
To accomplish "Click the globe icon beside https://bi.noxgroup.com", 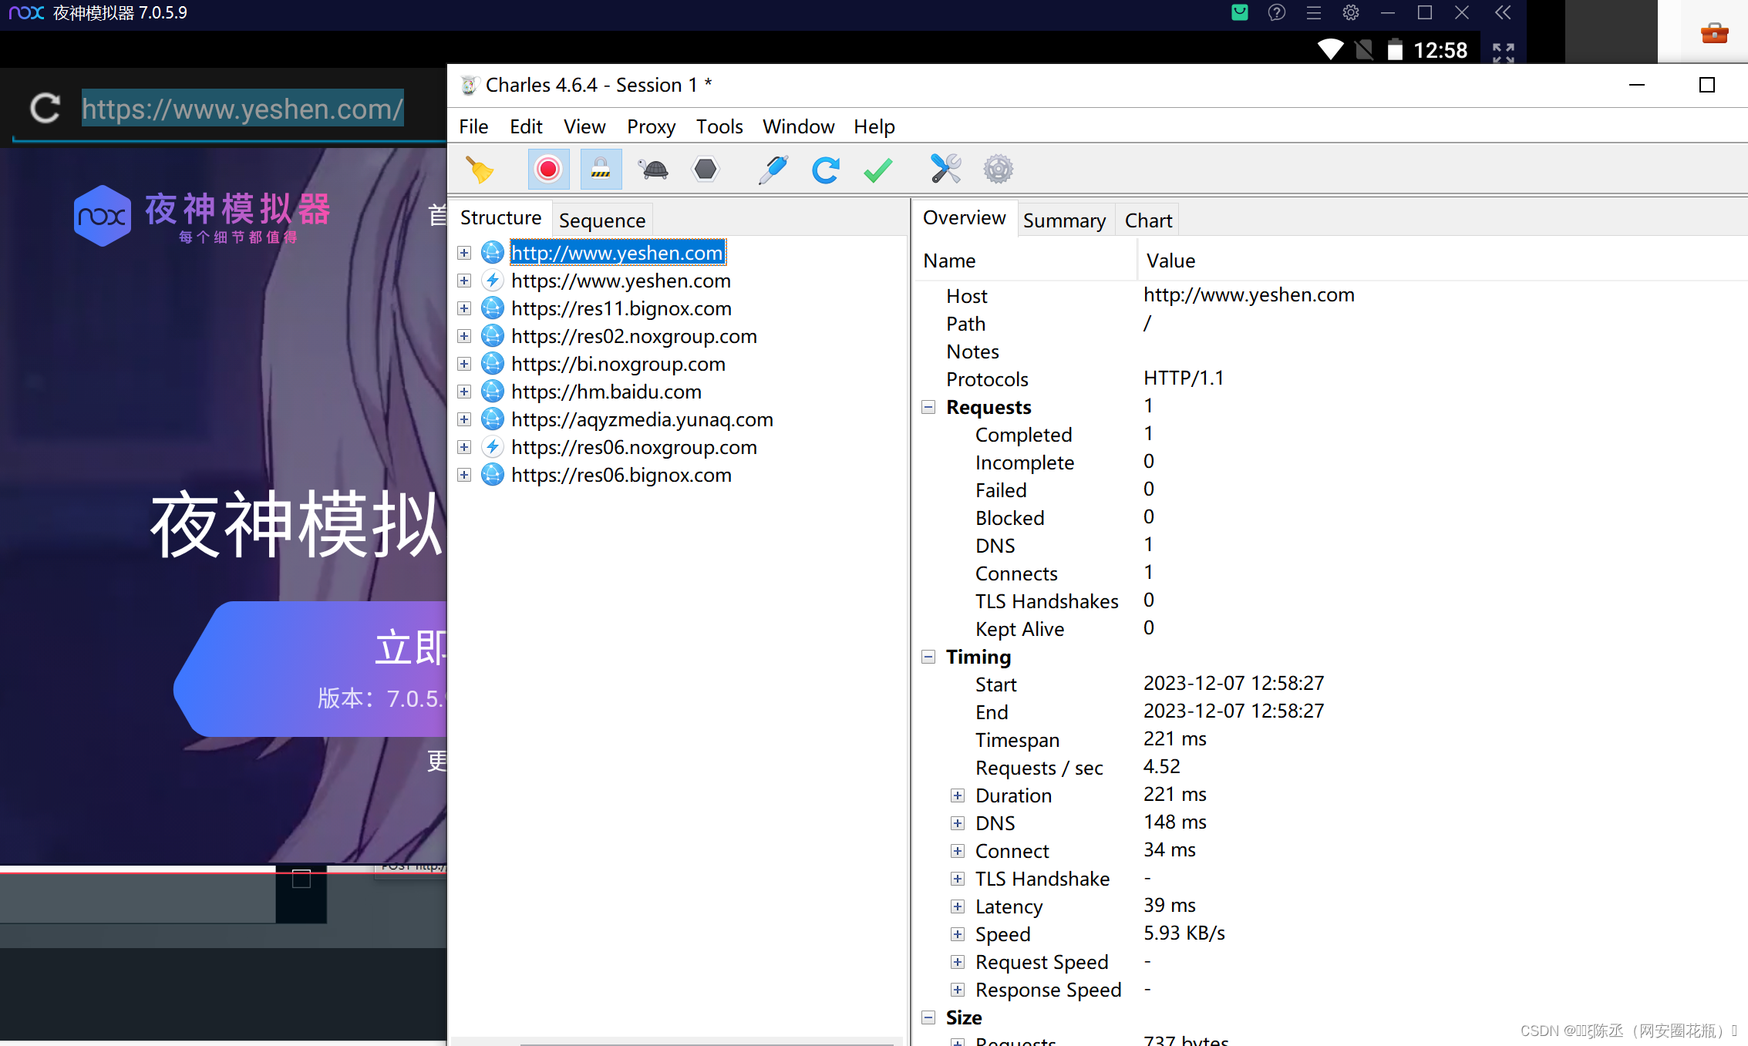I will [x=493, y=364].
